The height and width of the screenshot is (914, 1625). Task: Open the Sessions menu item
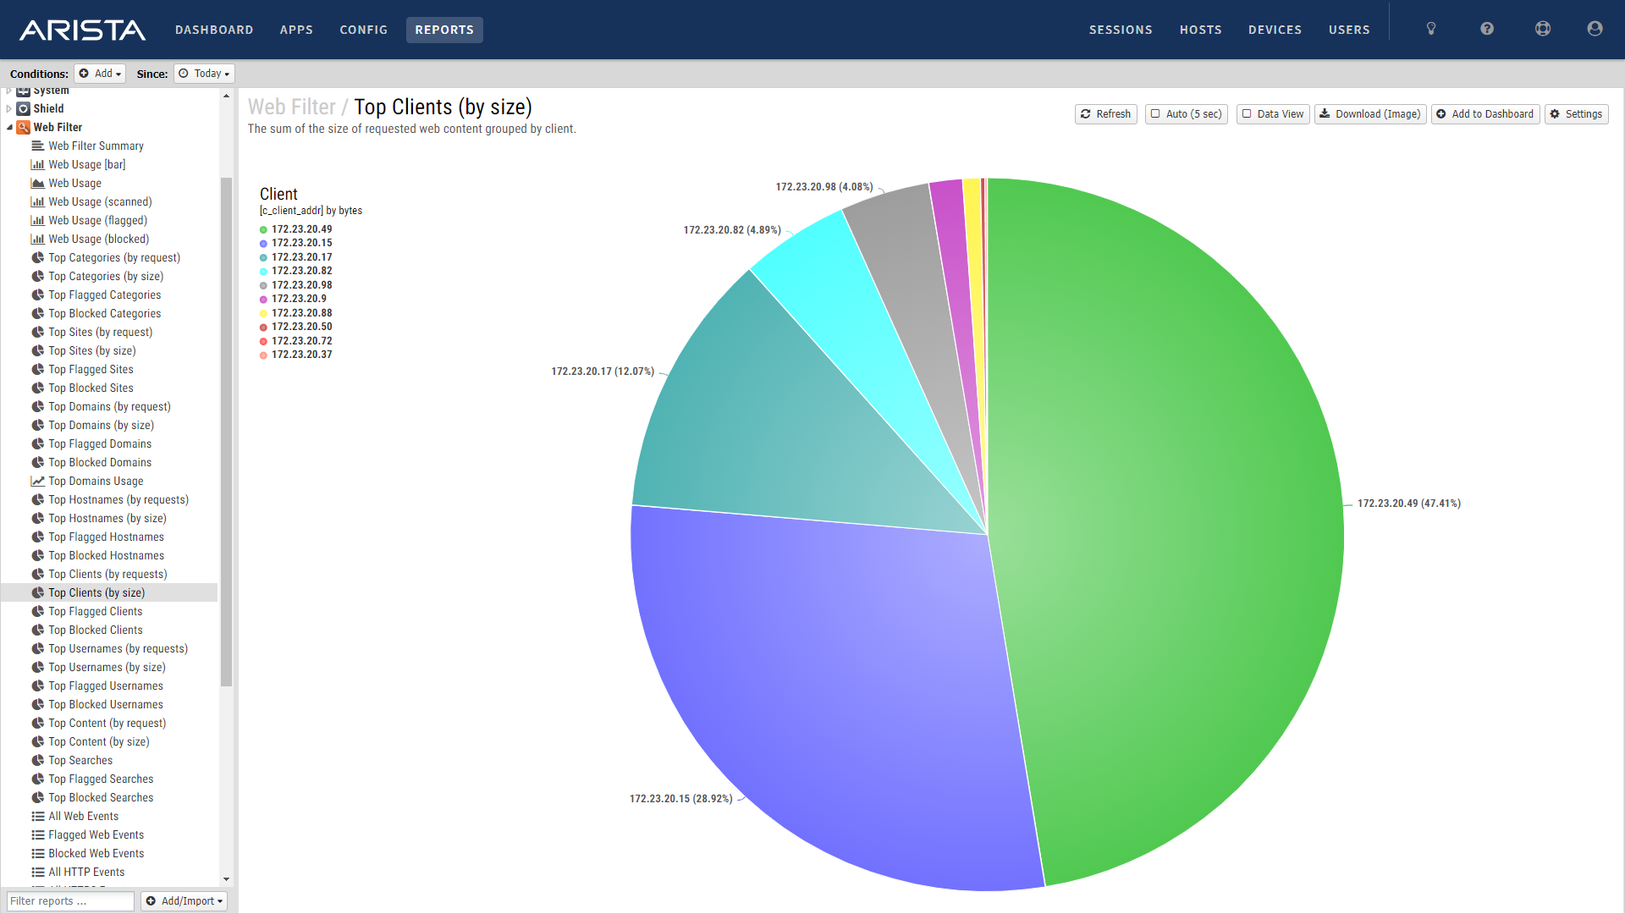coord(1121,30)
